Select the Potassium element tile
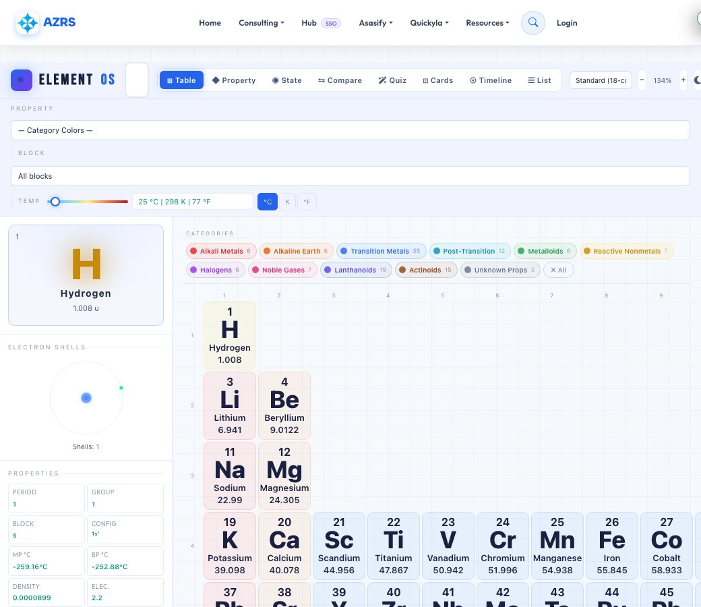This screenshot has width=701, height=607. [230, 546]
